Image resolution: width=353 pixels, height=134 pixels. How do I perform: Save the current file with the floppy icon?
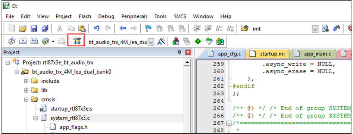[34, 29]
